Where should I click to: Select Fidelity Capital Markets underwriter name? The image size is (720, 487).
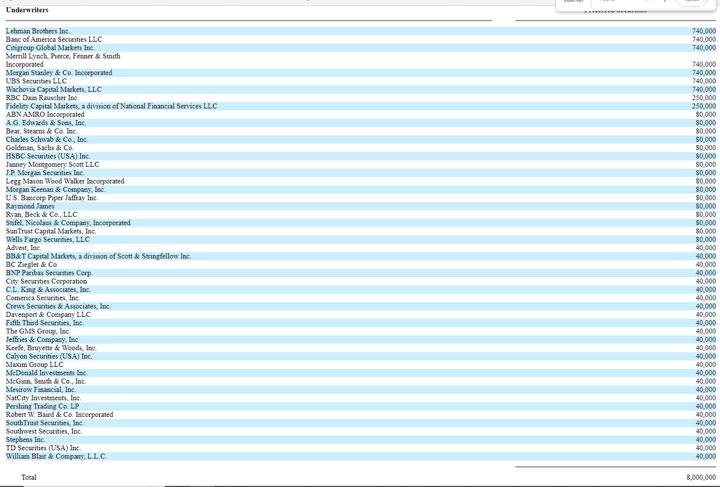coord(112,106)
